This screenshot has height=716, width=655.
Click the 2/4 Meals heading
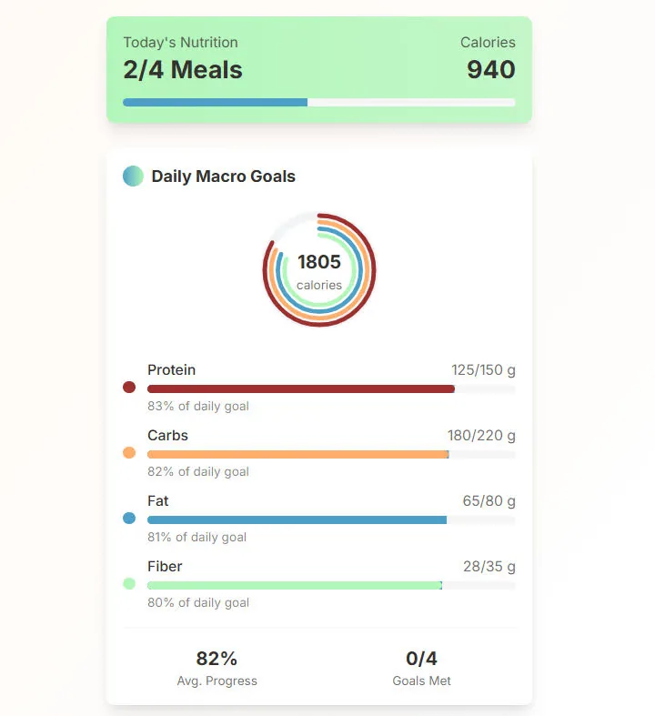[183, 70]
